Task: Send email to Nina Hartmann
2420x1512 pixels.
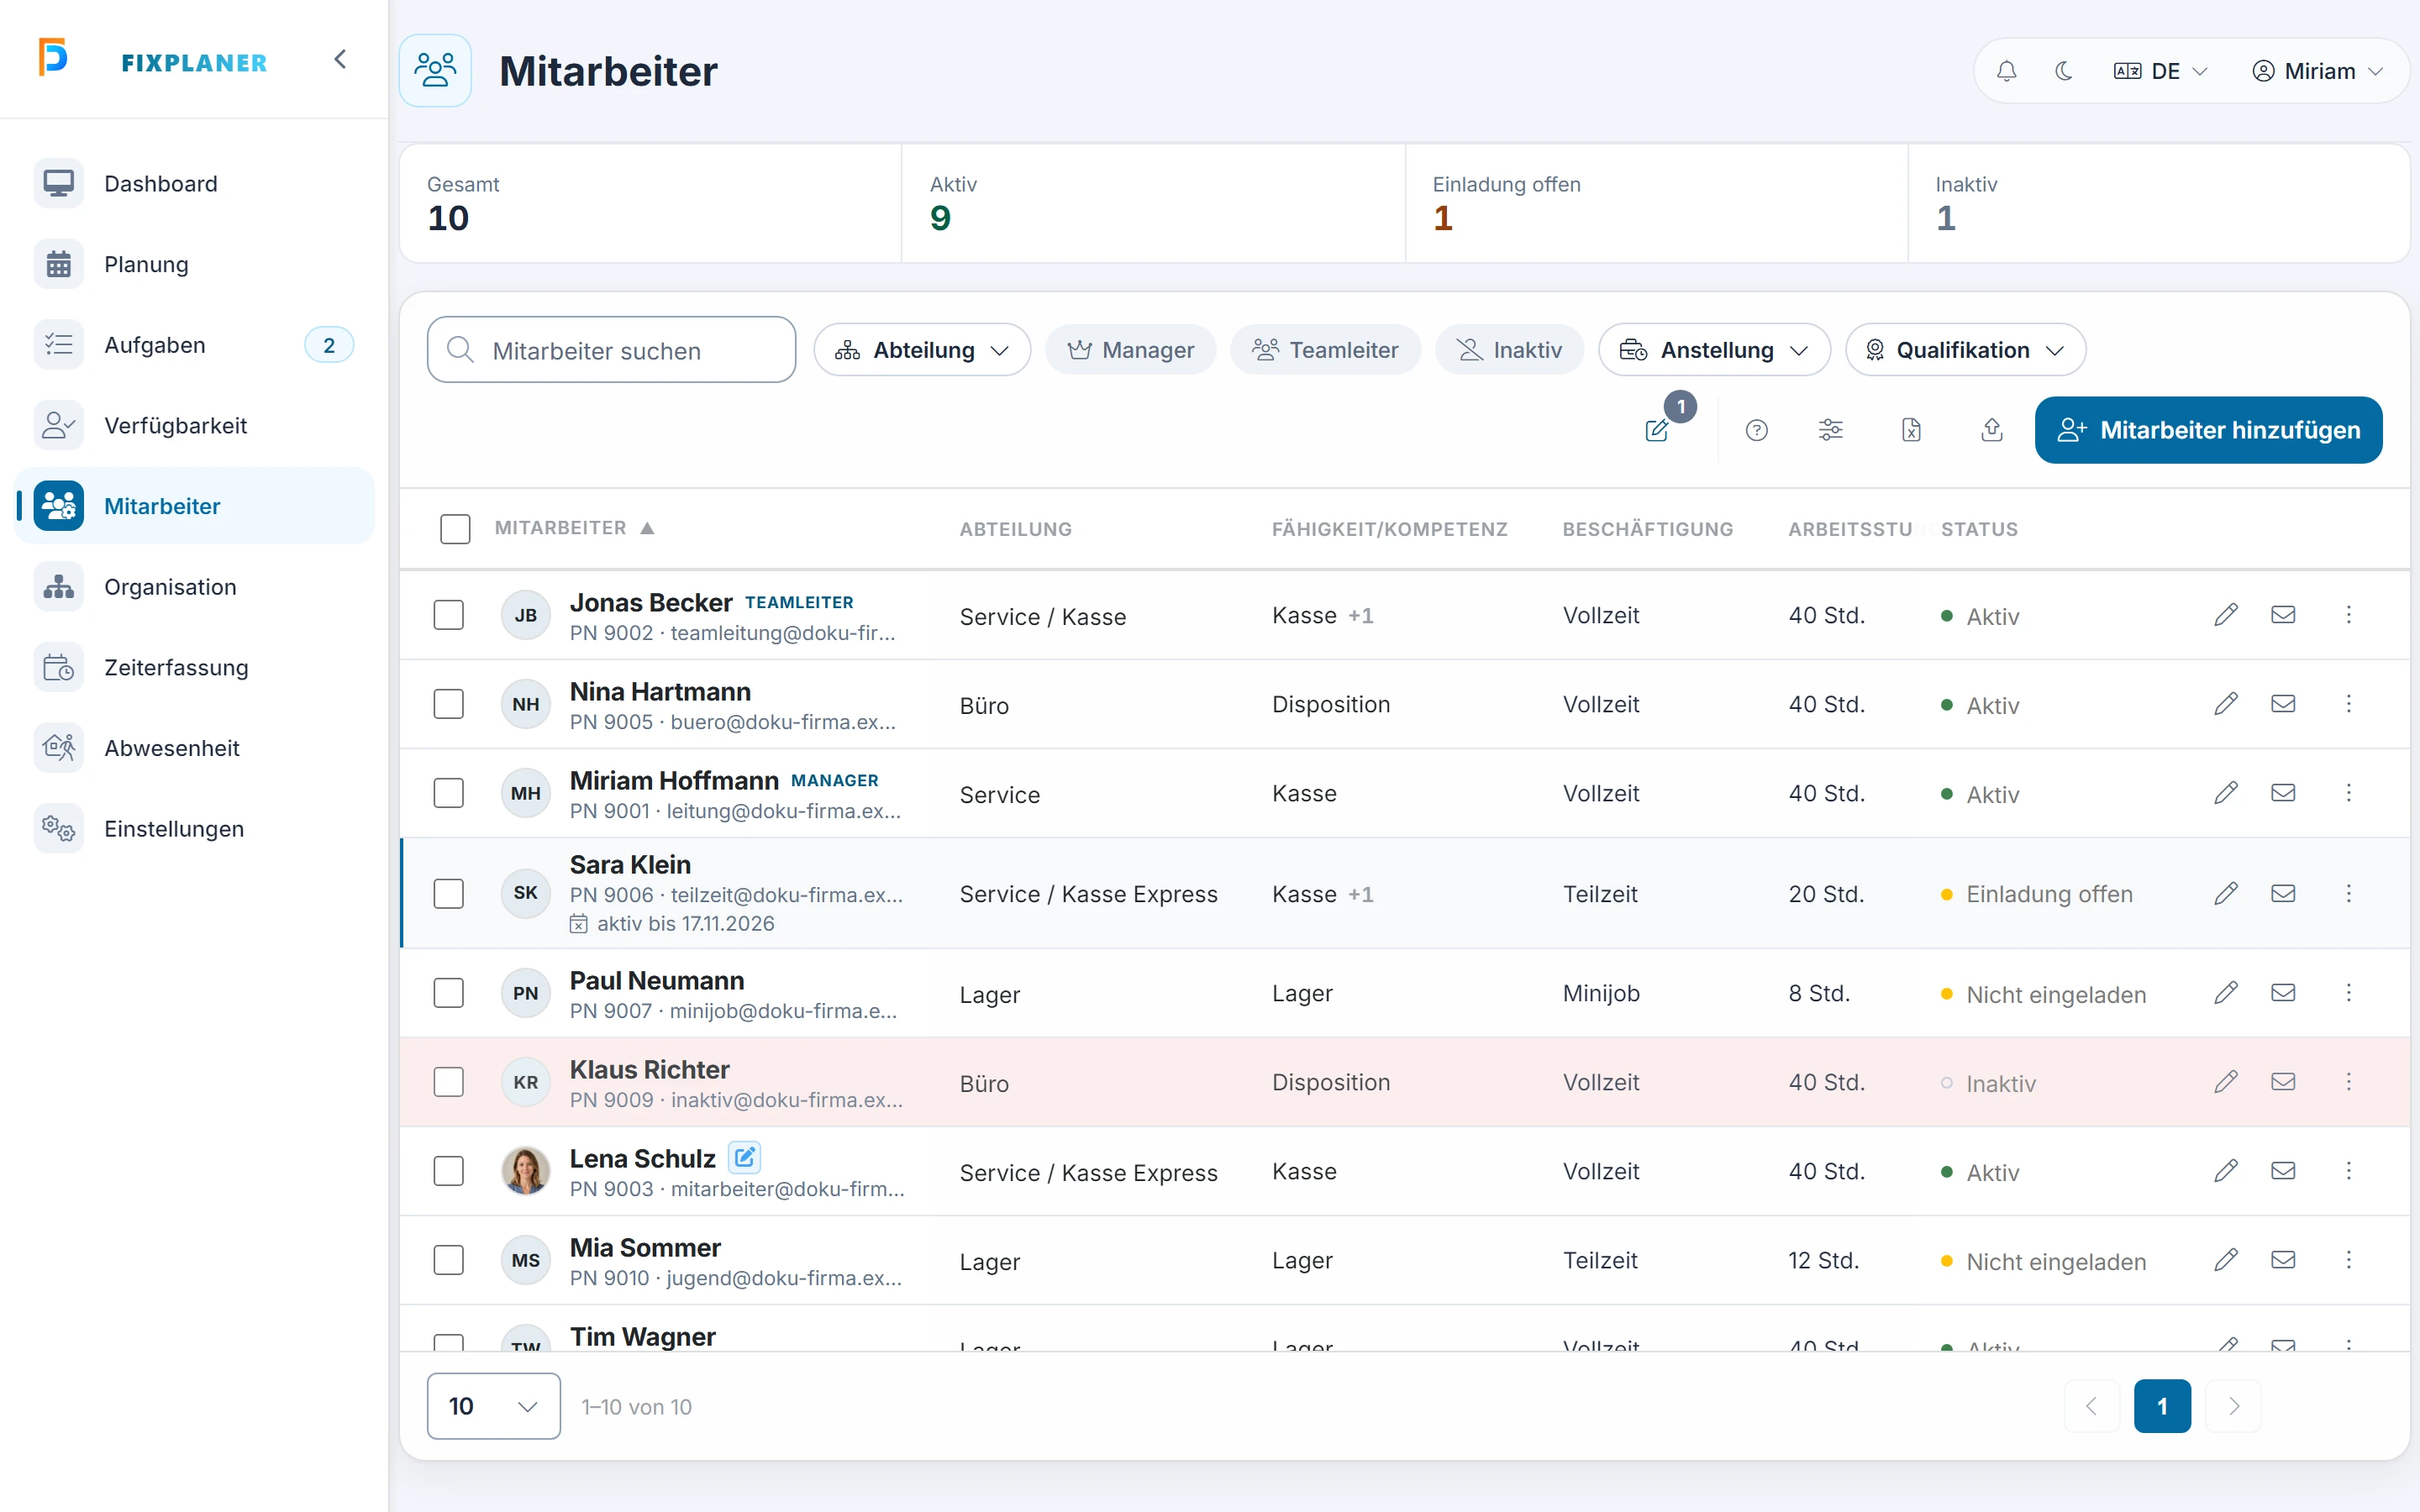Action: [x=2283, y=704]
